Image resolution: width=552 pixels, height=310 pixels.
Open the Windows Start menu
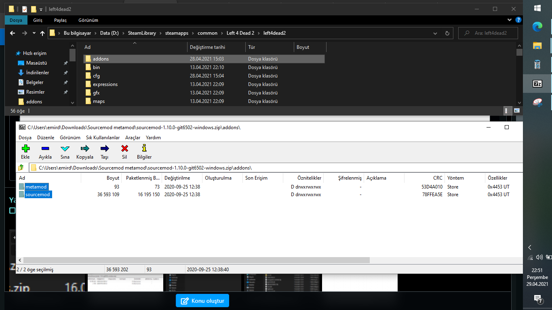coord(537,8)
